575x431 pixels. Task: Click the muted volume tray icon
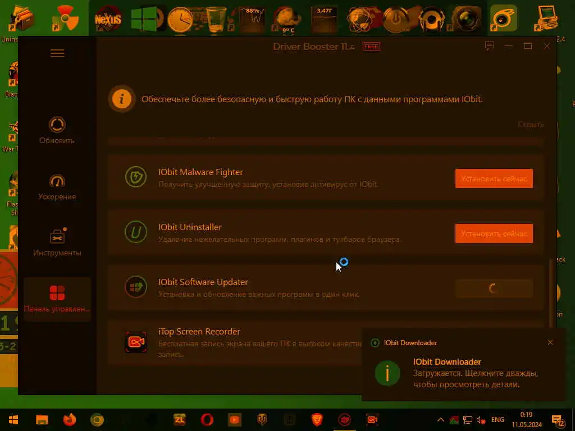click(481, 420)
